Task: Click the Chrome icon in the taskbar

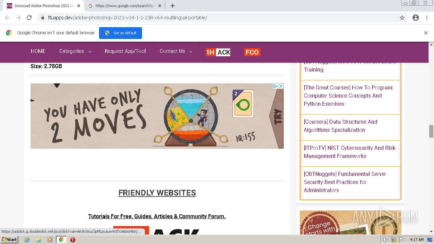Action: click(x=61, y=240)
